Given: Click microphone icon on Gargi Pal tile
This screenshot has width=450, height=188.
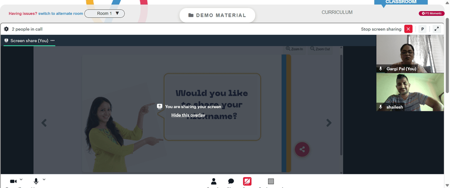Looking at the screenshot, I should [381, 69].
